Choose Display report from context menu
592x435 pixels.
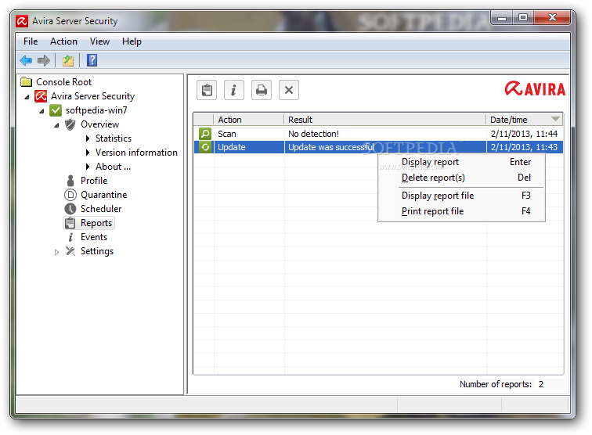pyautogui.click(x=461, y=162)
